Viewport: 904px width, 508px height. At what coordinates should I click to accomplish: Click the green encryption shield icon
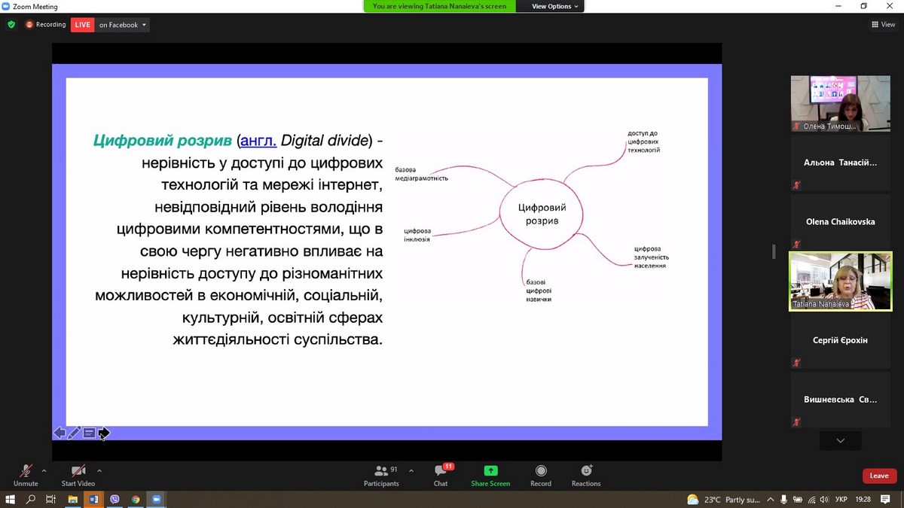tap(11, 25)
